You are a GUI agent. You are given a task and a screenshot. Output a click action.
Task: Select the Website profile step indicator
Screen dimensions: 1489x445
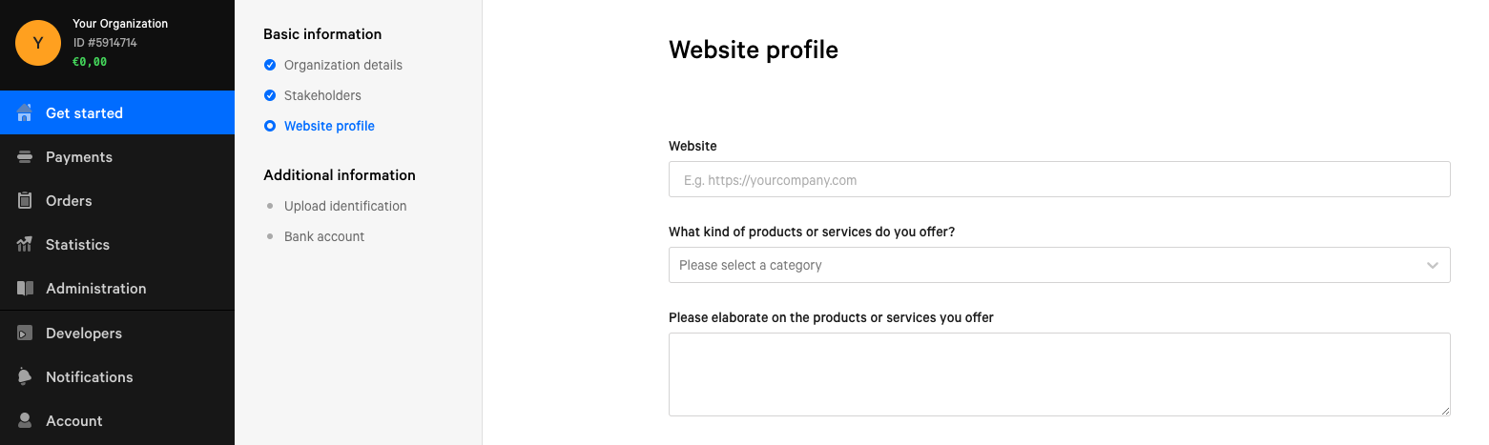270,126
